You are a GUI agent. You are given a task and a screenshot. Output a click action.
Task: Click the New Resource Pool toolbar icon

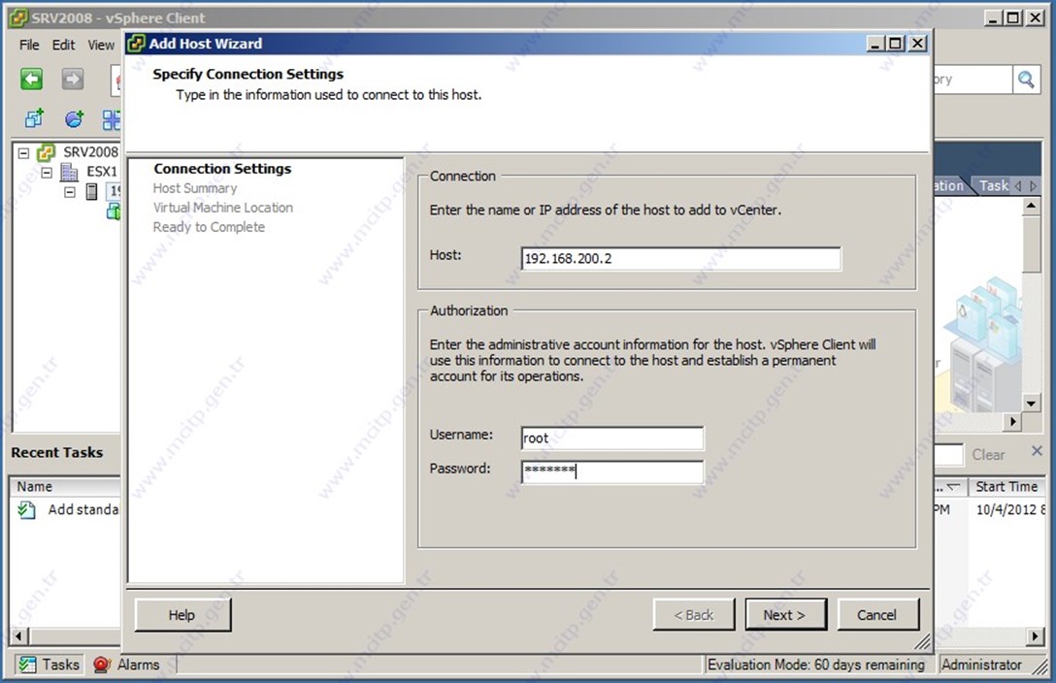click(x=74, y=119)
